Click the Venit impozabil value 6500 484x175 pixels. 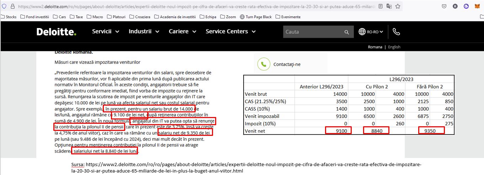point(370,116)
